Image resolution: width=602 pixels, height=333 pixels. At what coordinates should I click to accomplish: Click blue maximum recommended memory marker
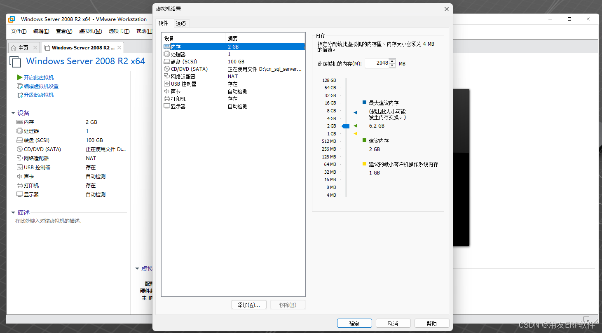(356, 112)
